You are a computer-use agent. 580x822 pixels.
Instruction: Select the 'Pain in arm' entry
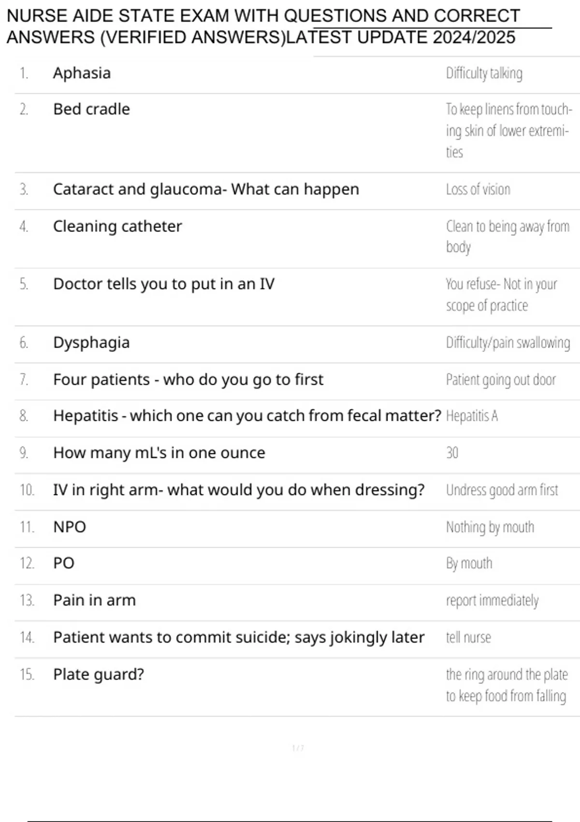pos(94,600)
